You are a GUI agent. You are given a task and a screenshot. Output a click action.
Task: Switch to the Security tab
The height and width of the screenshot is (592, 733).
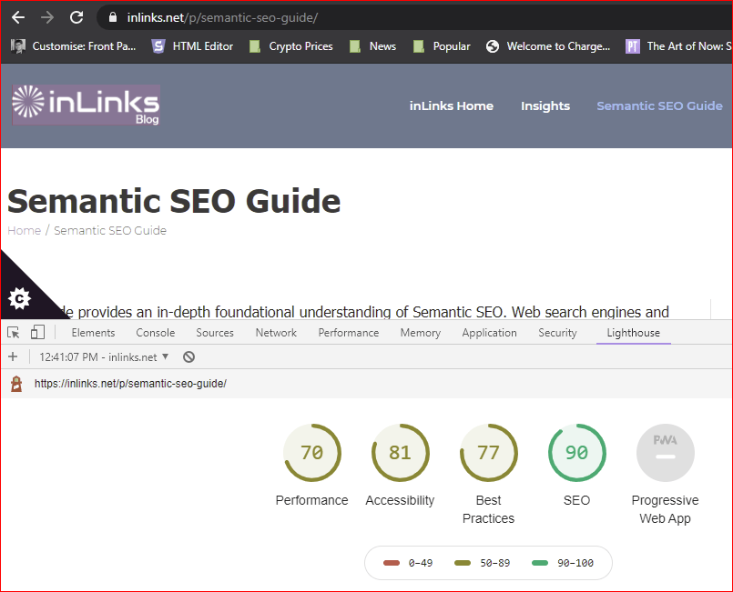[x=557, y=333]
